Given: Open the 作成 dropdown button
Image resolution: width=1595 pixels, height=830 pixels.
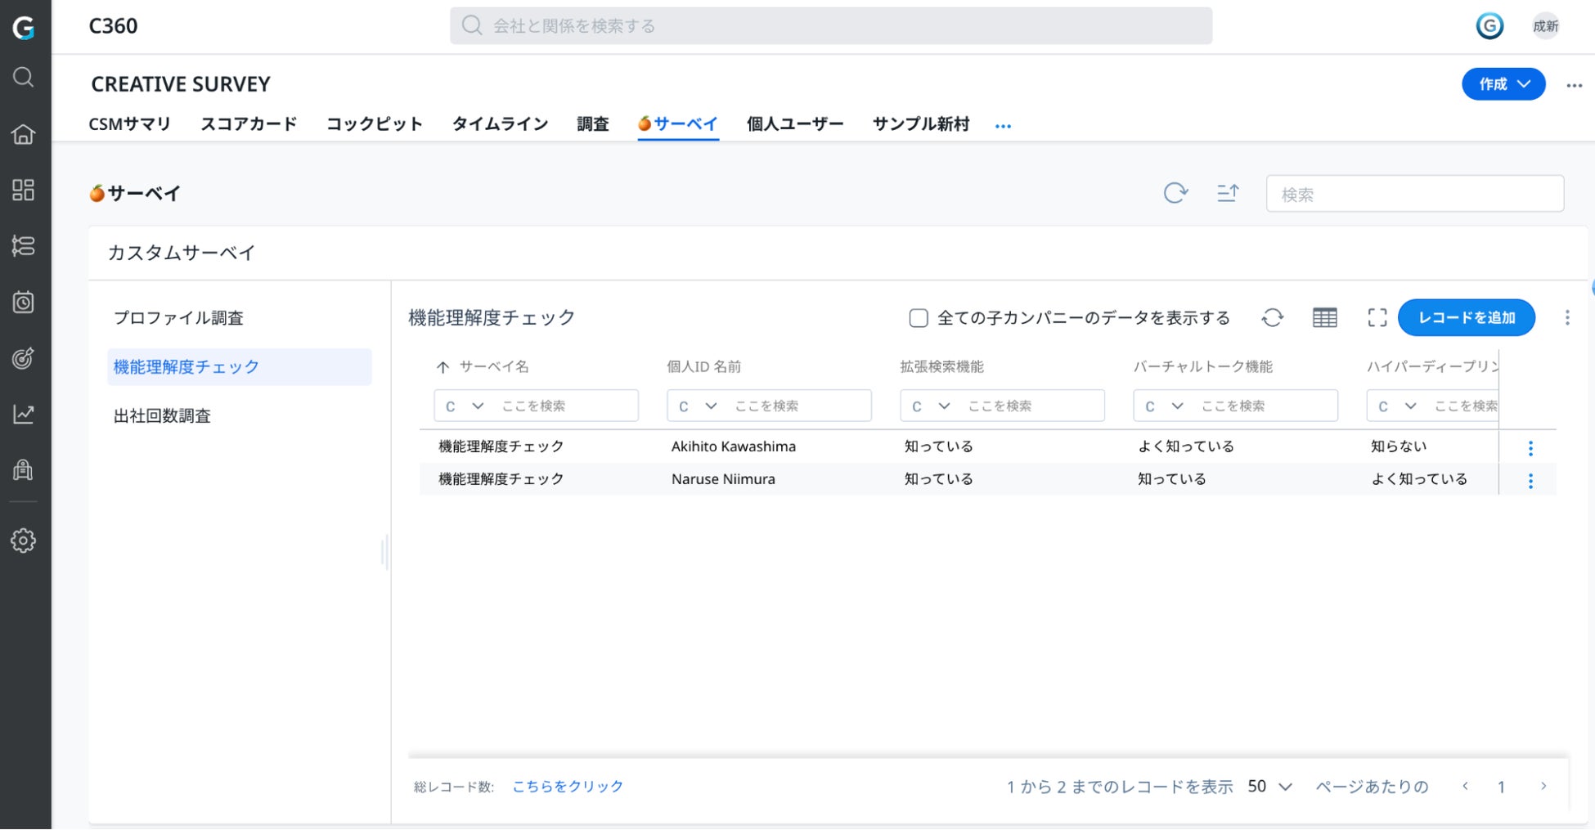Looking at the screenshot, I should coord(1503,84).
